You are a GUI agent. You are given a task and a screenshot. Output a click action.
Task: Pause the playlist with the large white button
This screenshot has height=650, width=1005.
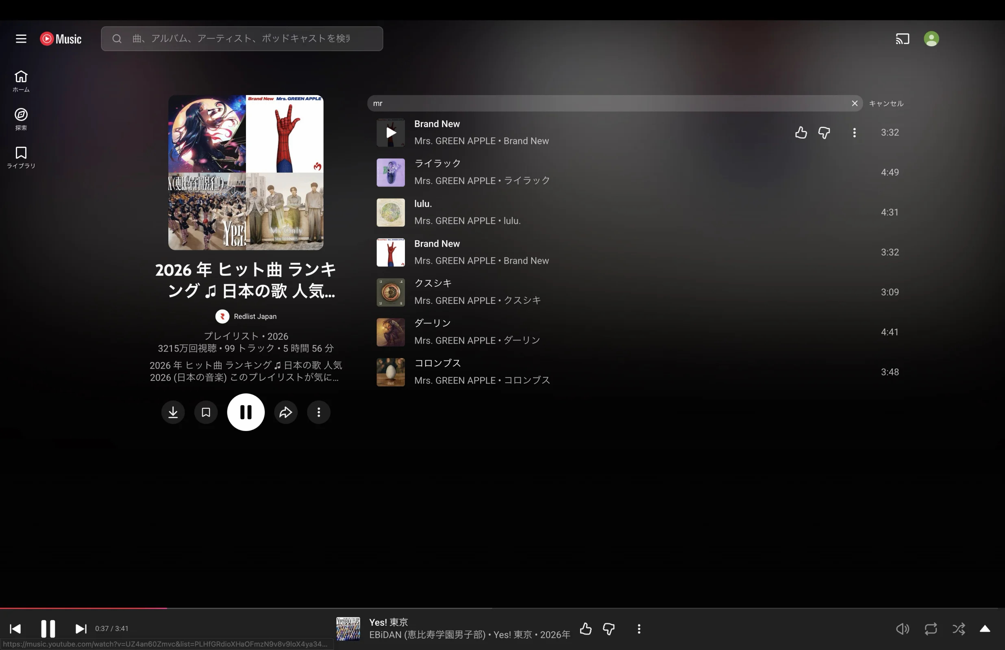coord(246,412)
